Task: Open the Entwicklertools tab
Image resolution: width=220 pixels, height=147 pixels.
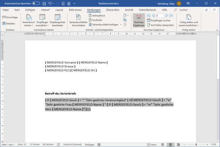Action: pyautogui.click(x=148, y=10)
